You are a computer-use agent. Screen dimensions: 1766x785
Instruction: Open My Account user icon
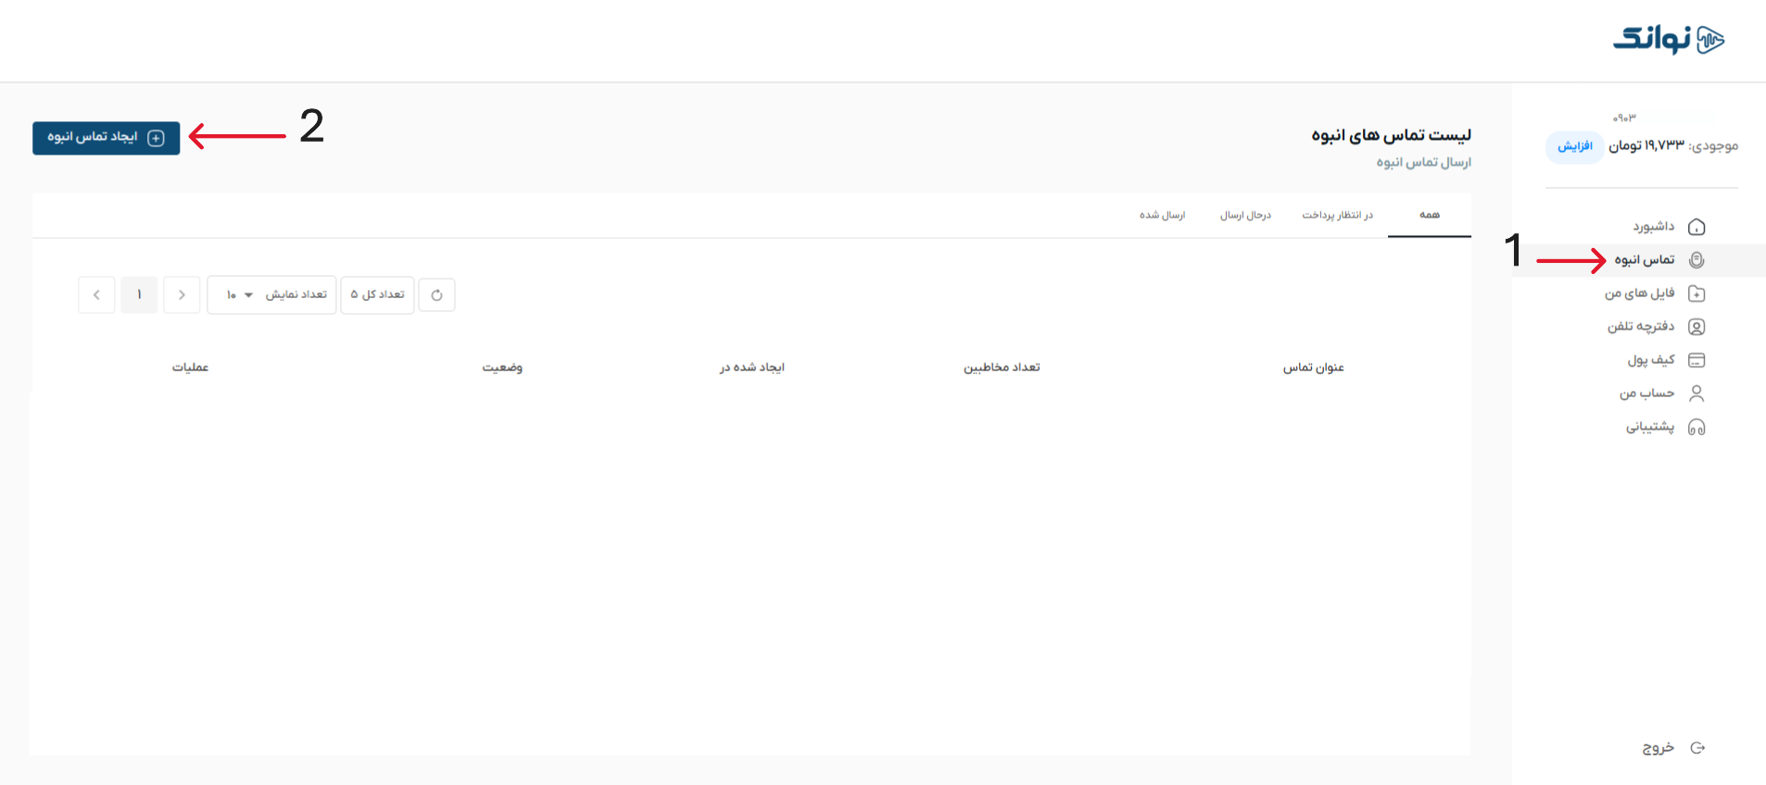coord(1697,393)
